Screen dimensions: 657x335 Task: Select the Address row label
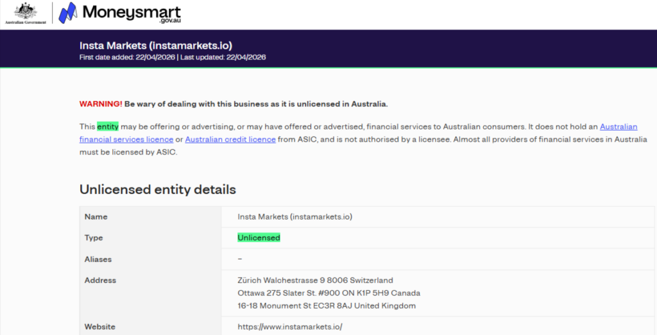point(100,280)
